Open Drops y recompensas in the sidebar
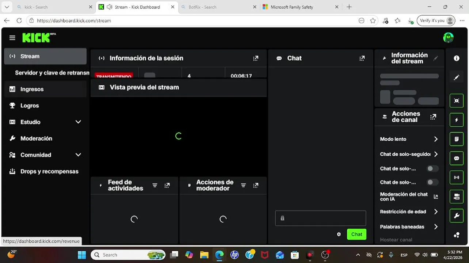Screen dimensions: 469x263 (x=45, y=171)
